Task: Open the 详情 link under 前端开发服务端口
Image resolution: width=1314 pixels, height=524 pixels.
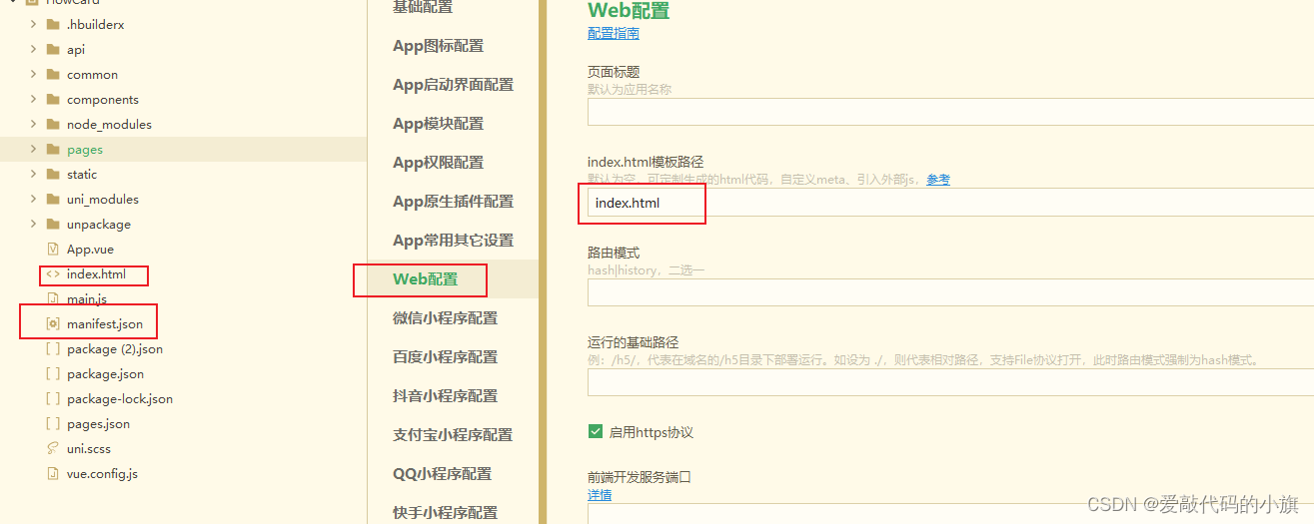Action: 600,495
